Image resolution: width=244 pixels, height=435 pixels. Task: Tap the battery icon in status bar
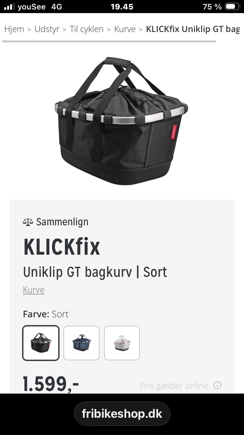click(x=232, y=7)
